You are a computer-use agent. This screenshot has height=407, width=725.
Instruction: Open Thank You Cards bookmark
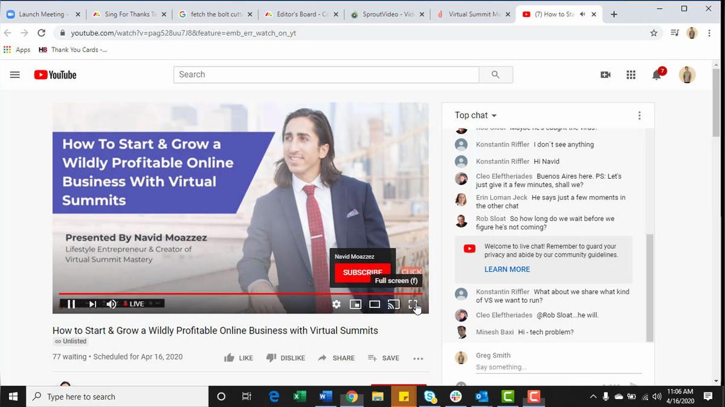coord(72,50)
